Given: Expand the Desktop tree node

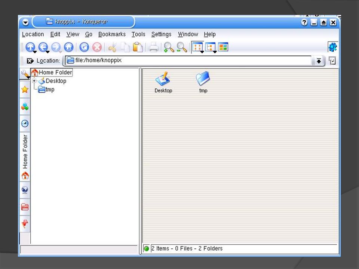Looking at the screenshot, I should pyautogui.click(x=34, y=81).
